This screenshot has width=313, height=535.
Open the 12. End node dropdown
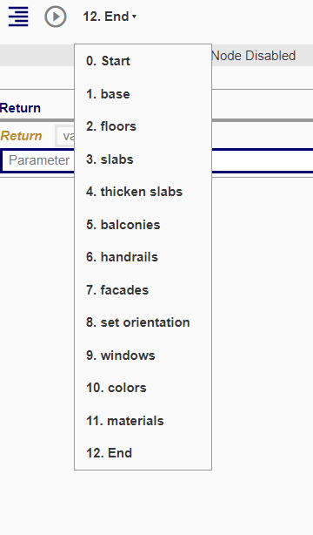click(110, 17)
